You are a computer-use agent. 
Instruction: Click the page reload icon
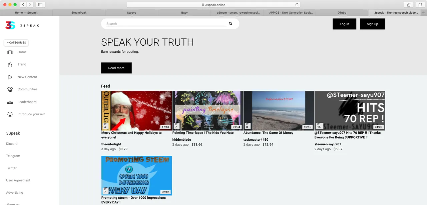[297, 5]
